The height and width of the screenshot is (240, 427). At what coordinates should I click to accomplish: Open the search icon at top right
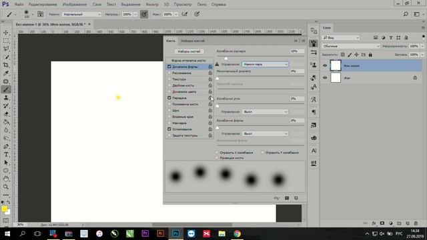(x=406, y=14)
